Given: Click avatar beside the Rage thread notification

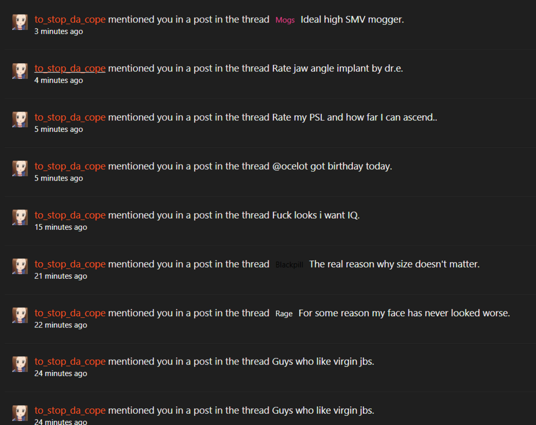Looking at the screenshot, I should coord(20,316).
